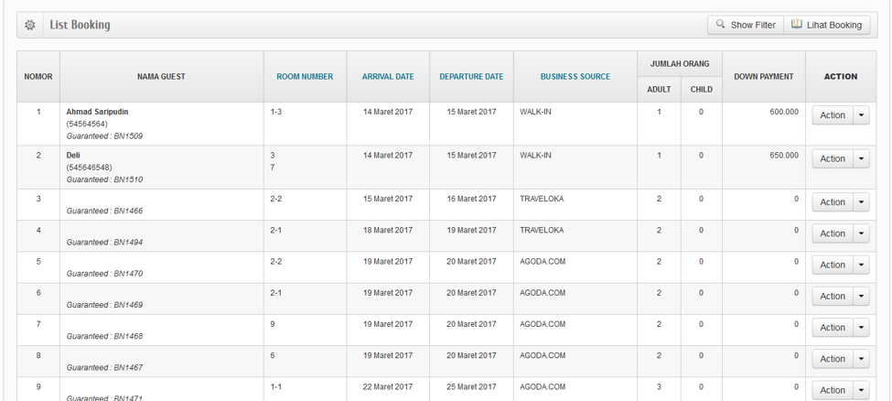Click Action button for booking BN1470
Viewport: 892px width, 401px height.
(x=833, y=266)
